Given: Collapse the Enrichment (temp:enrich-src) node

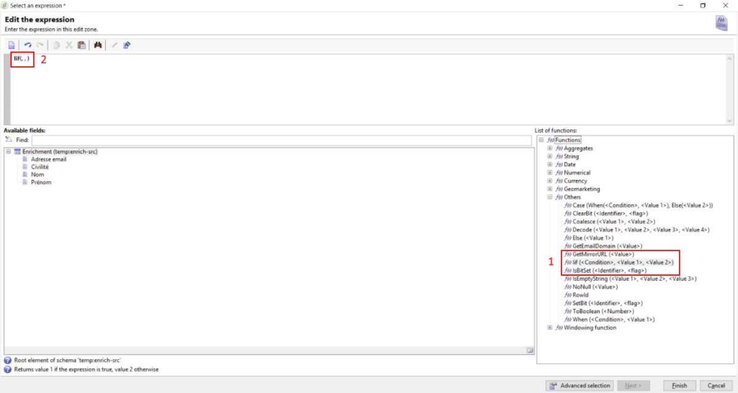Looking at the screenshot, I should point(8,151).
